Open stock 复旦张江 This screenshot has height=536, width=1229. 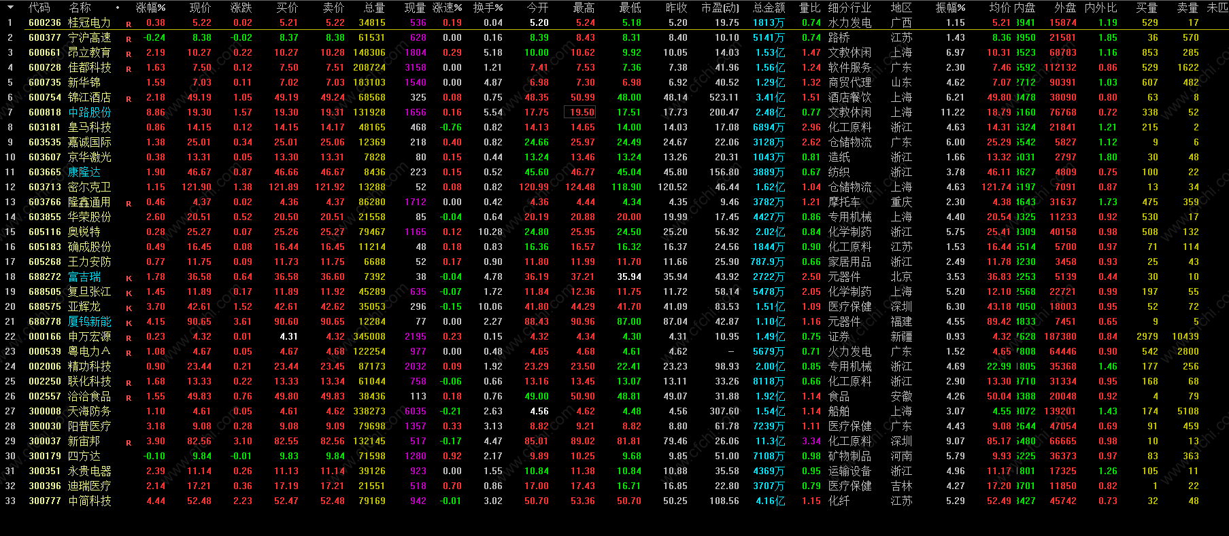(x=89, y=291)
